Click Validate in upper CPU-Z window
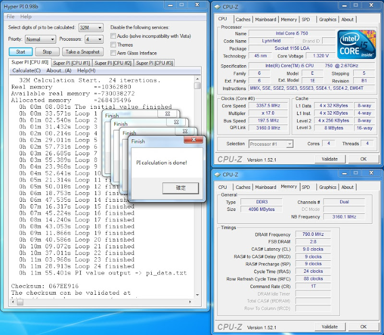384x335 pixels. (330, 159)
